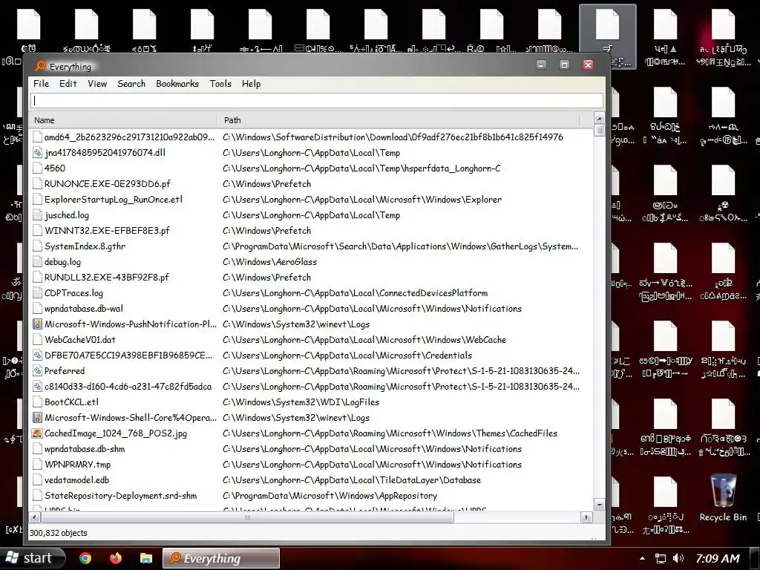Open the Edit menu
Screen dimensions: 760x570
click(x=68, y=84)
